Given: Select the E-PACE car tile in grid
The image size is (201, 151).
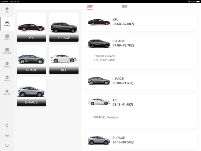Looking at the screenshot, I should click(31, 92).
